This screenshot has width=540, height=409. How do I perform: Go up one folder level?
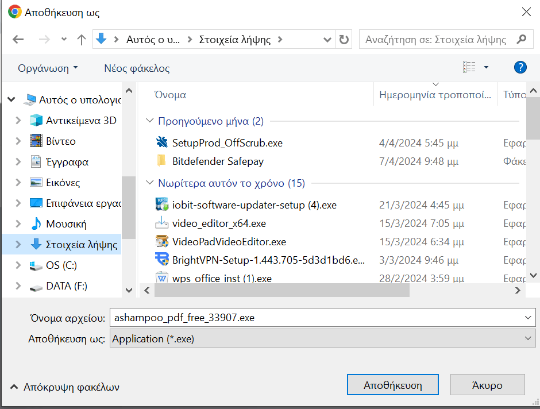[81, 40]
